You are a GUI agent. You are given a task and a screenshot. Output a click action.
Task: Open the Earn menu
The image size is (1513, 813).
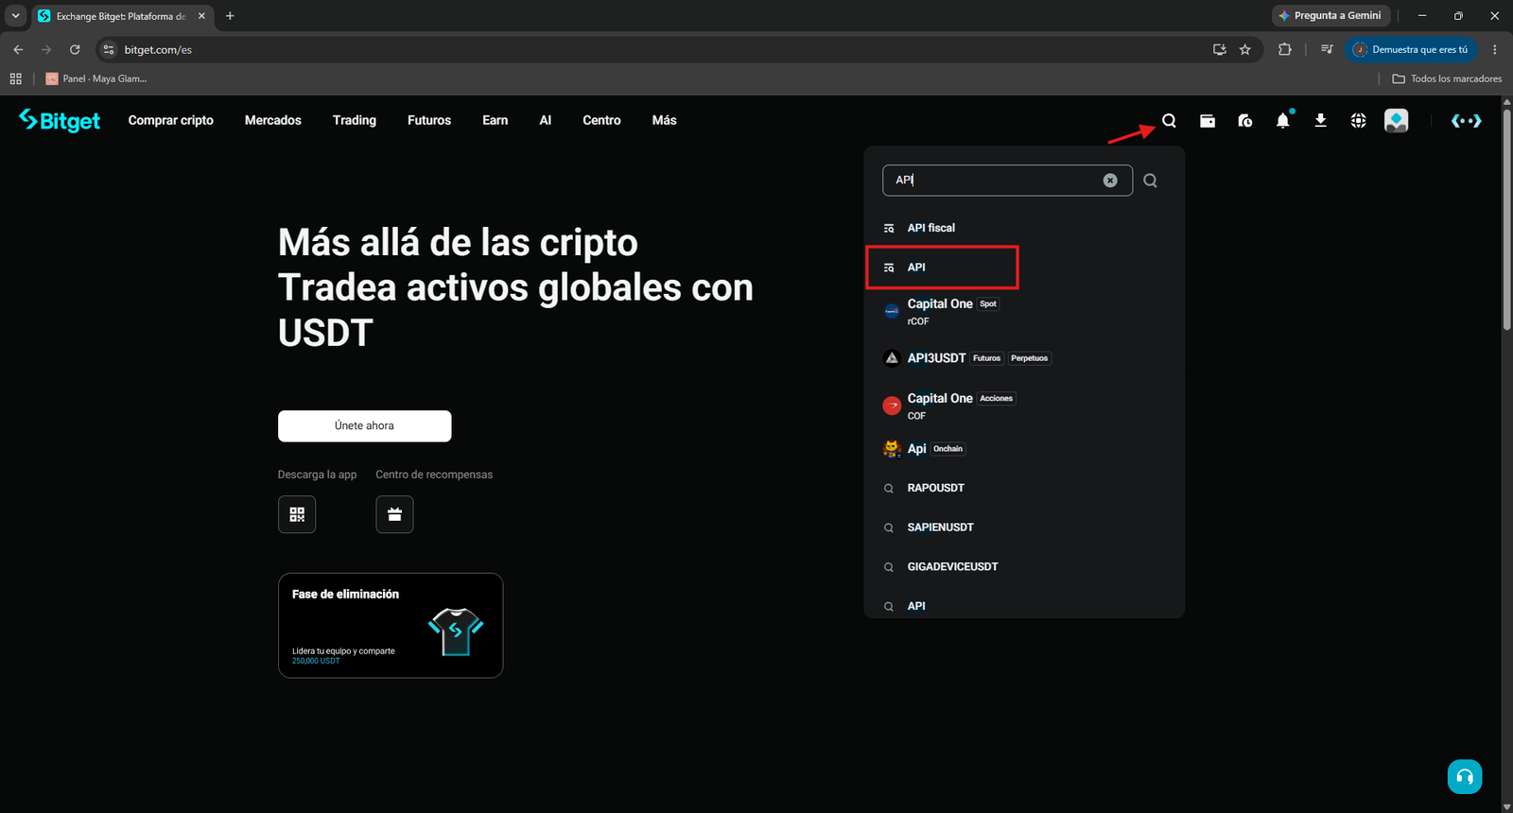(x=496, y=120)
